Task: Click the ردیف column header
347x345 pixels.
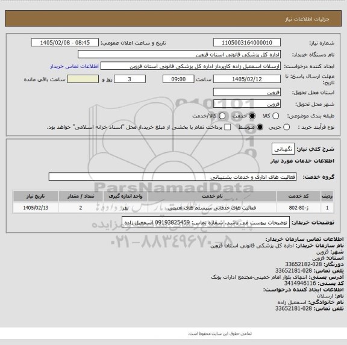Action: 327,196
